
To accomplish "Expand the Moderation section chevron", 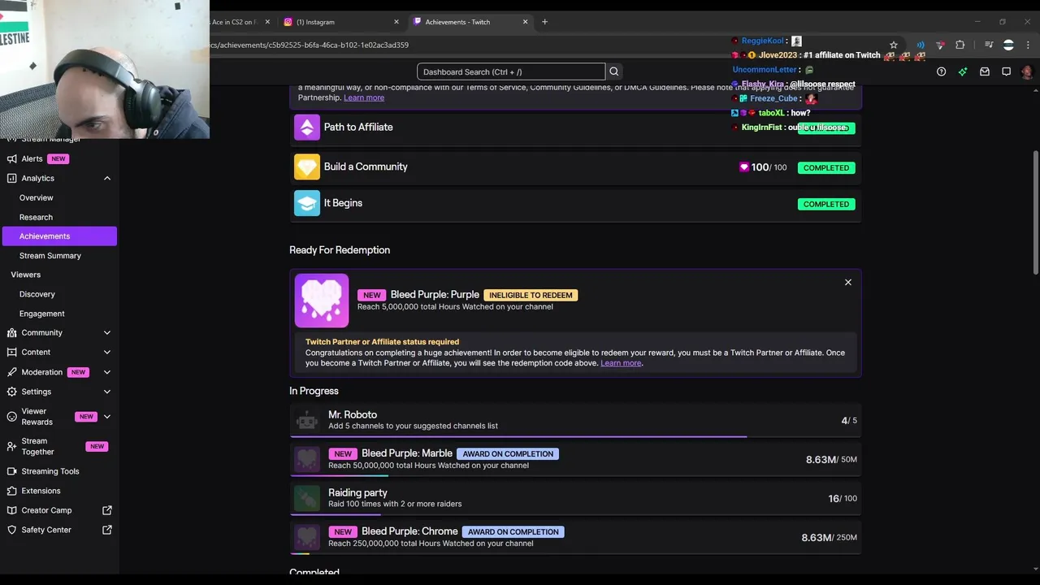I will [x=107, y=372].
